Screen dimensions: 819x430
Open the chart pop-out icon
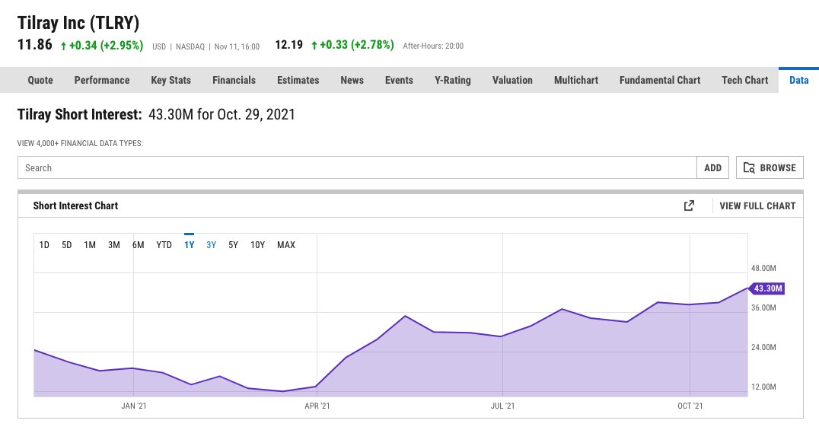(x=689, y=205)
